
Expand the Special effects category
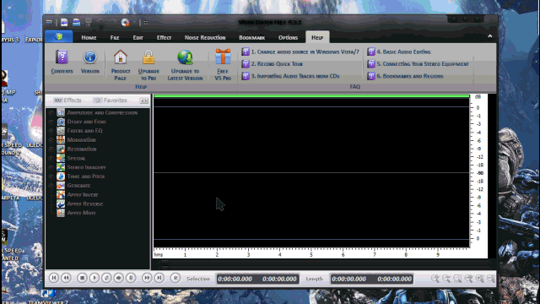51,158
